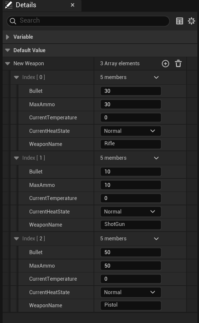Collapse the New Weapon array
The image size is (199, 323).
tap(8, 64)
